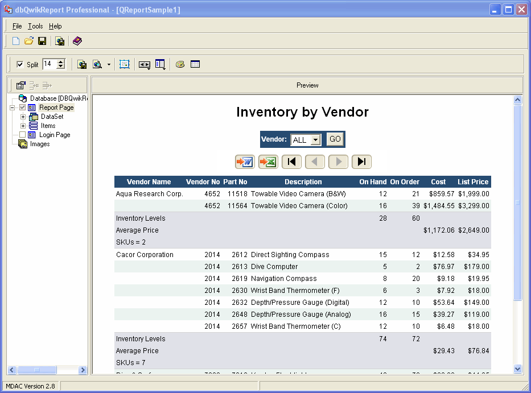The width and height of the screenshot is (531, 393).
Task: Open the File menu
Action: pos(17,26)
